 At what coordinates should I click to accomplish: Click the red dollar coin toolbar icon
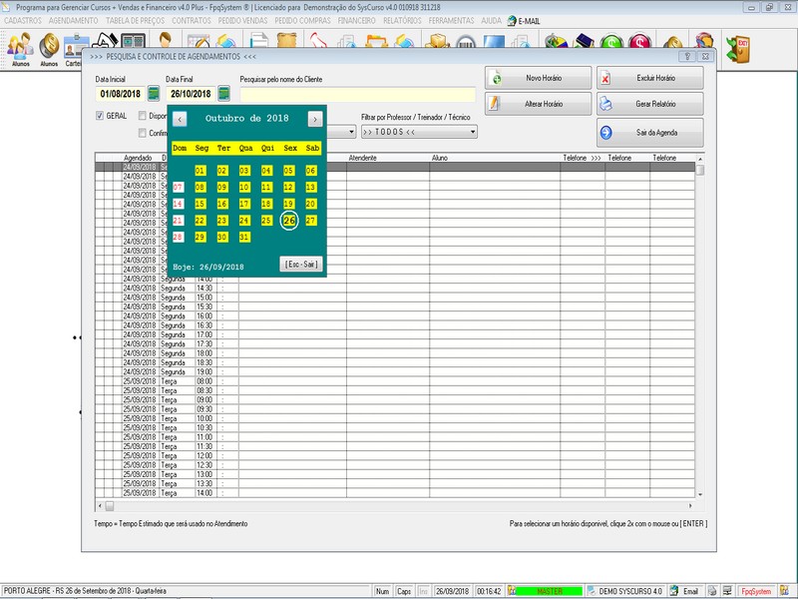tap(639, 42)
